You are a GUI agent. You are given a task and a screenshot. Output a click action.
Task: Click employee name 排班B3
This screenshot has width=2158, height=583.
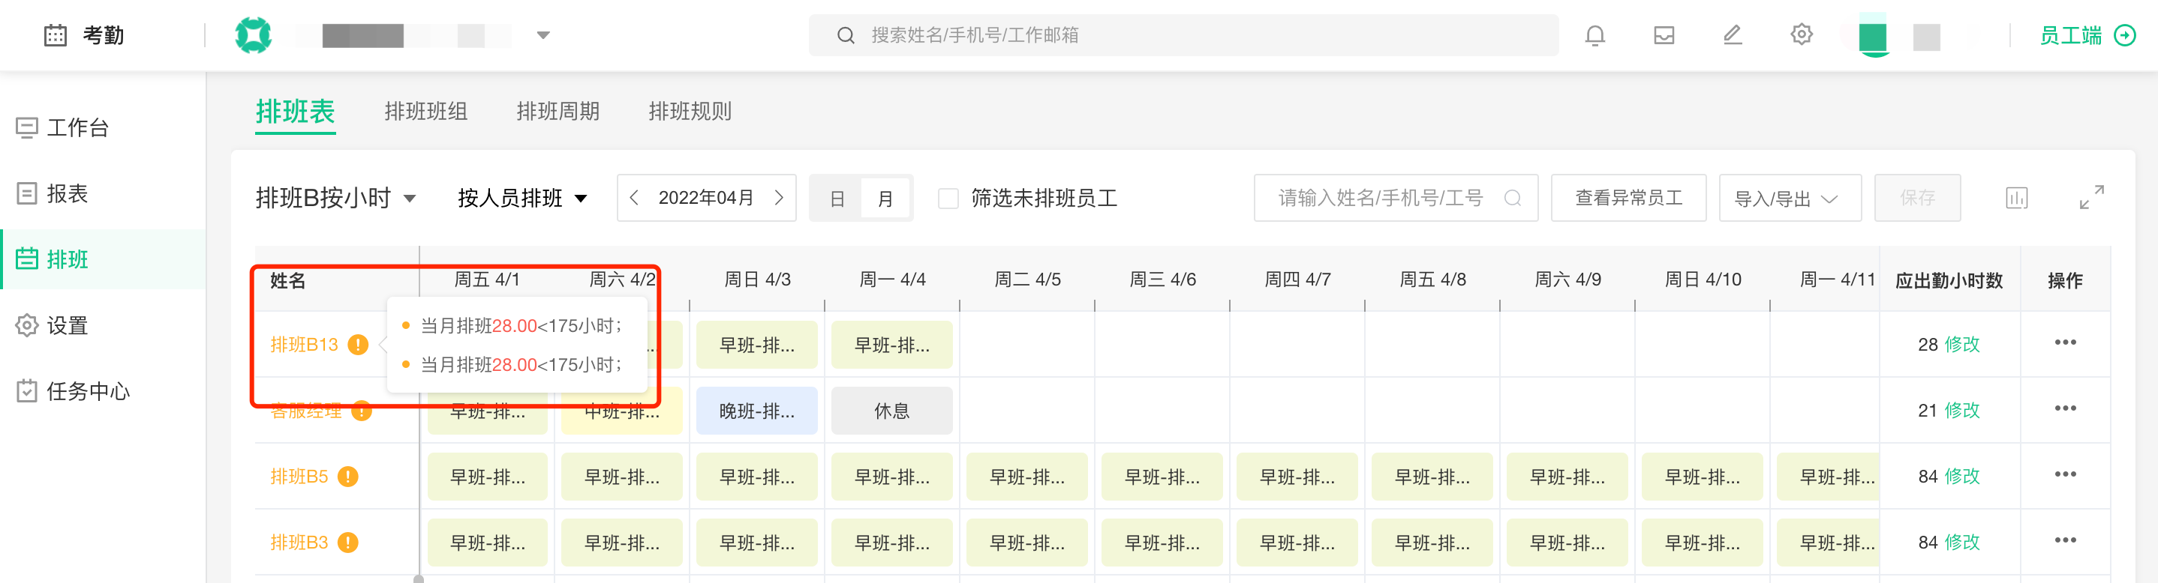pyautogui.click(x=299, y=543)
